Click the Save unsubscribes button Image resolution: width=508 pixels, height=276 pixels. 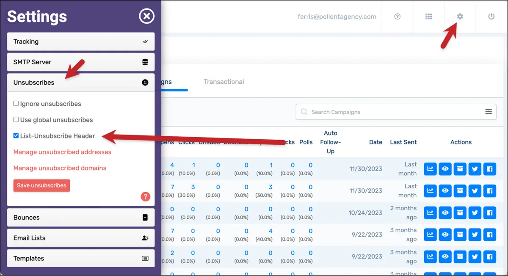[x=41, y=185]
